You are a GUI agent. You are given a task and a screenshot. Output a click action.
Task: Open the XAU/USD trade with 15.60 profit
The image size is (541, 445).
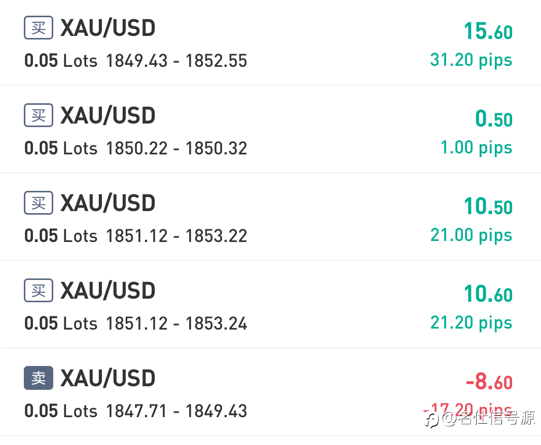tap(271, 43)
